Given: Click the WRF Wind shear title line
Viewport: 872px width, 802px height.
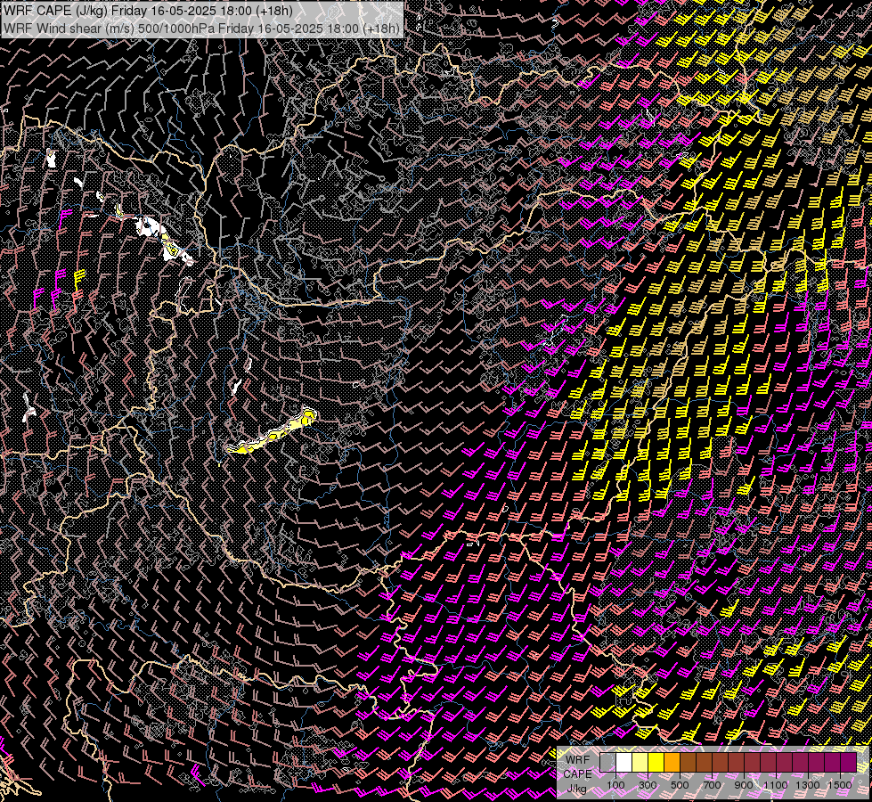Looking at the screenshot, I should (x=201, y=29).
